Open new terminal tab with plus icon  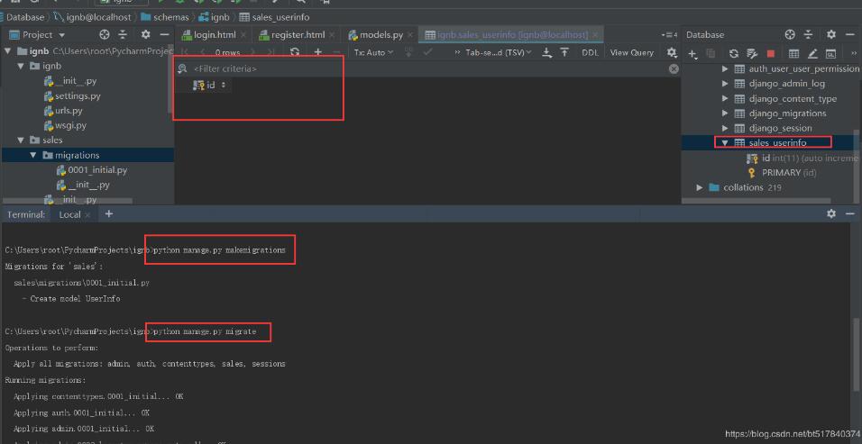109,214
